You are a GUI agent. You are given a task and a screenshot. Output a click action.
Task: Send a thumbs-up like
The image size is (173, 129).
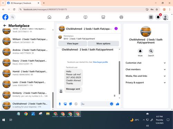(118, 104)
